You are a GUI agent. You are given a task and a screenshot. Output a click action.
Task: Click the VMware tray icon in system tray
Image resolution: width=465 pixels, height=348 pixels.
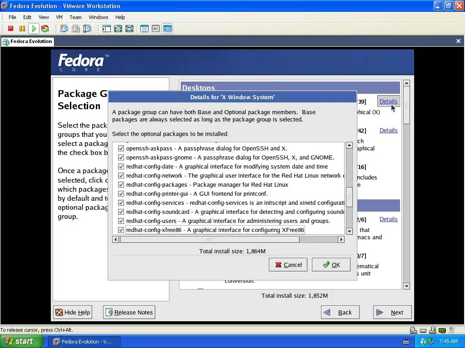click(423, 342)
